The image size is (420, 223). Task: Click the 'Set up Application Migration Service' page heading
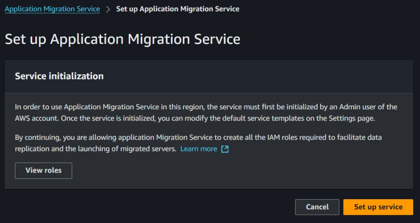click(x=122, y=39)
